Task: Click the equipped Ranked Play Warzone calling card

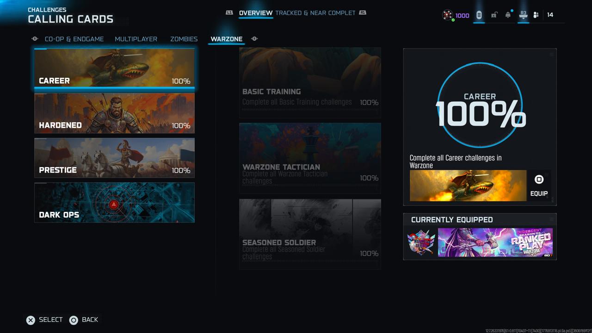Action: click(495, 242)
